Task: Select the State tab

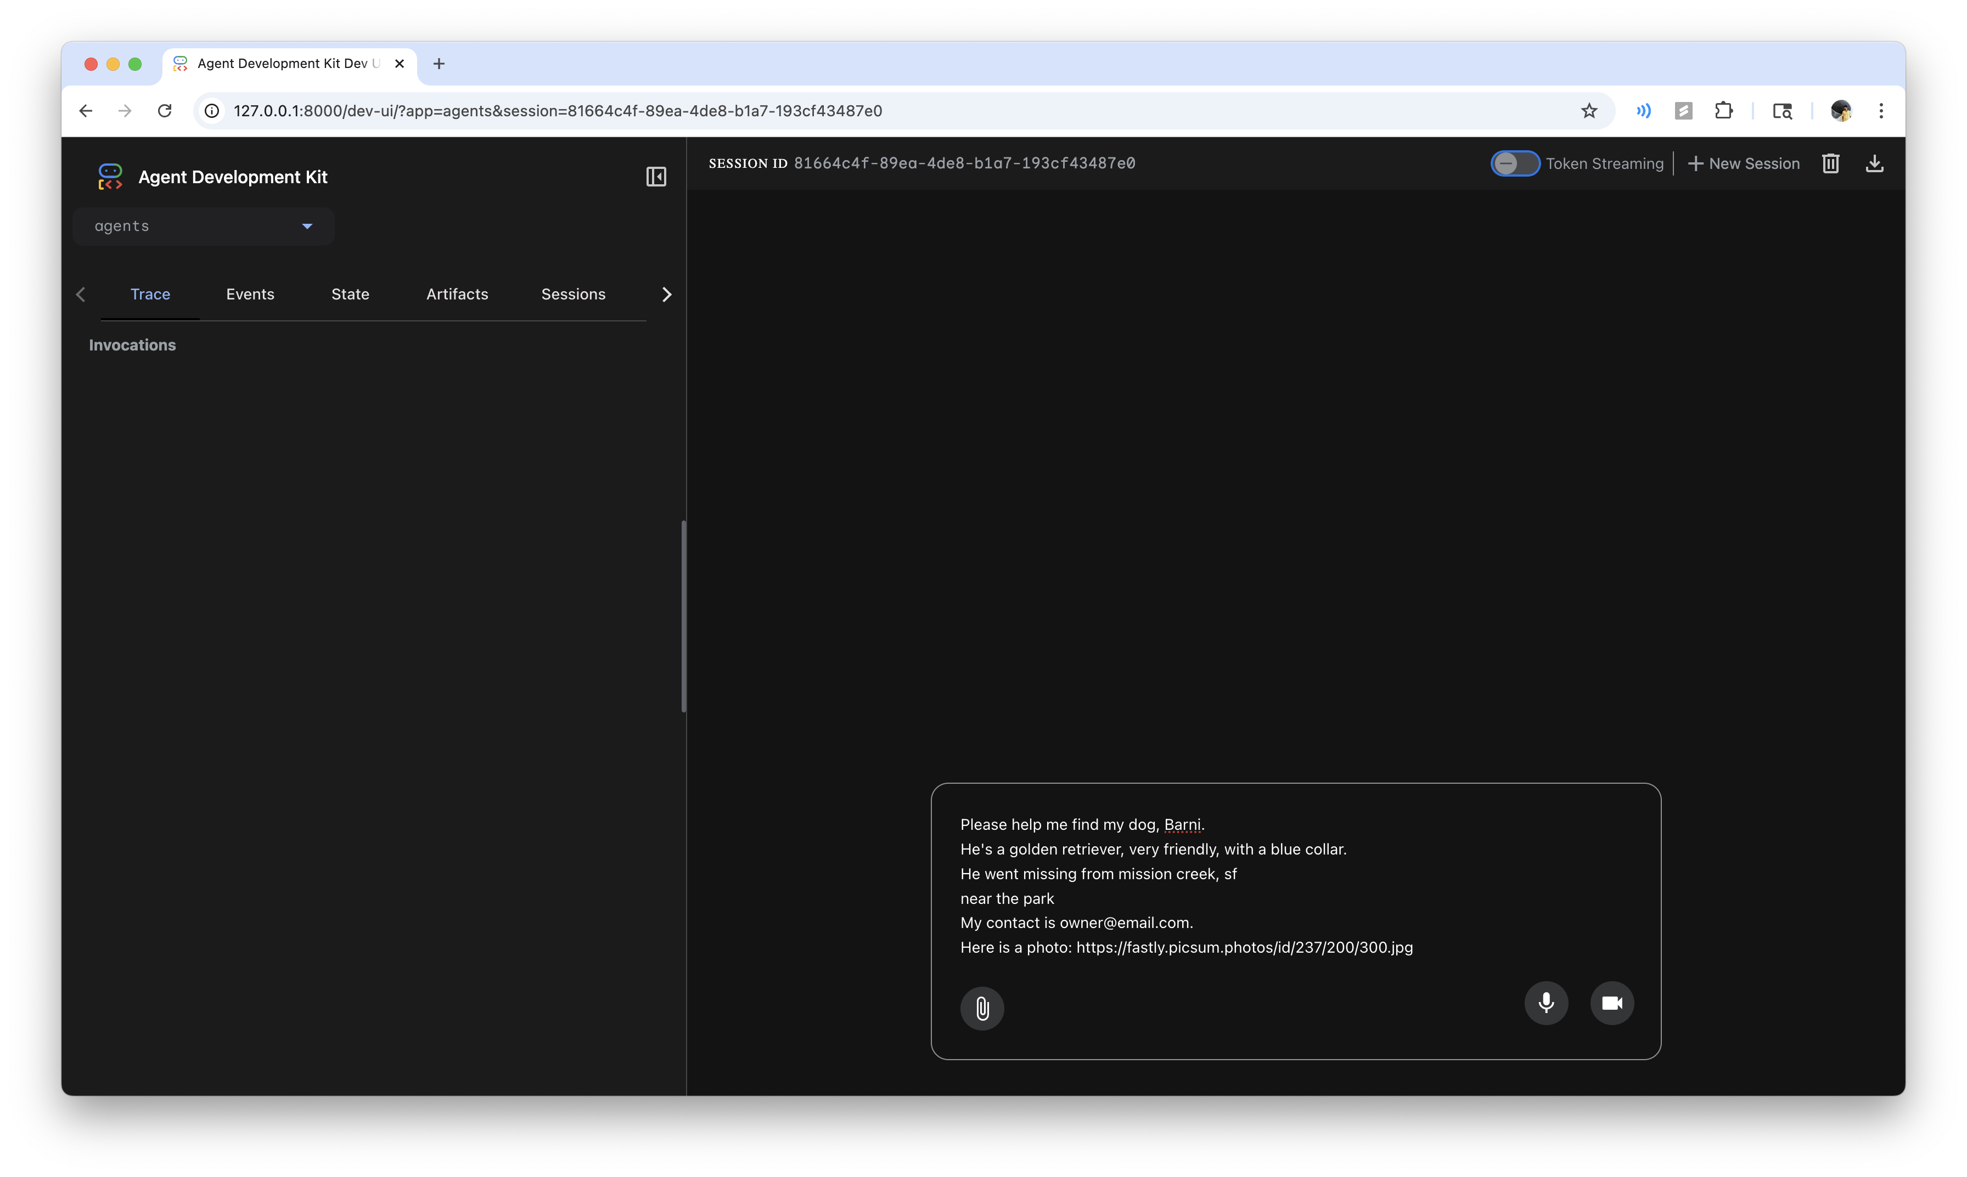Action: pyautogui.click(x=350, y=294)
